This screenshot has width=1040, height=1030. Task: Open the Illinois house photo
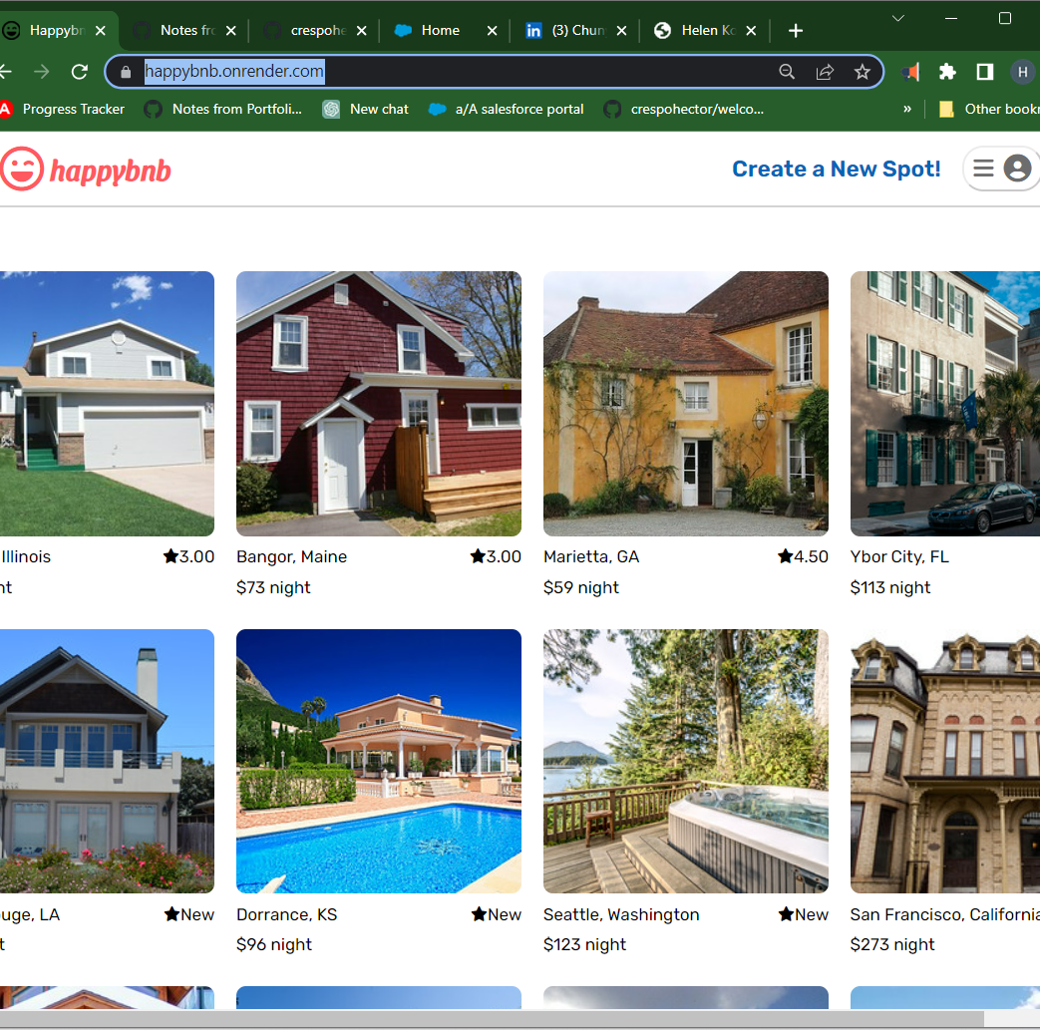tap(107, 403)
